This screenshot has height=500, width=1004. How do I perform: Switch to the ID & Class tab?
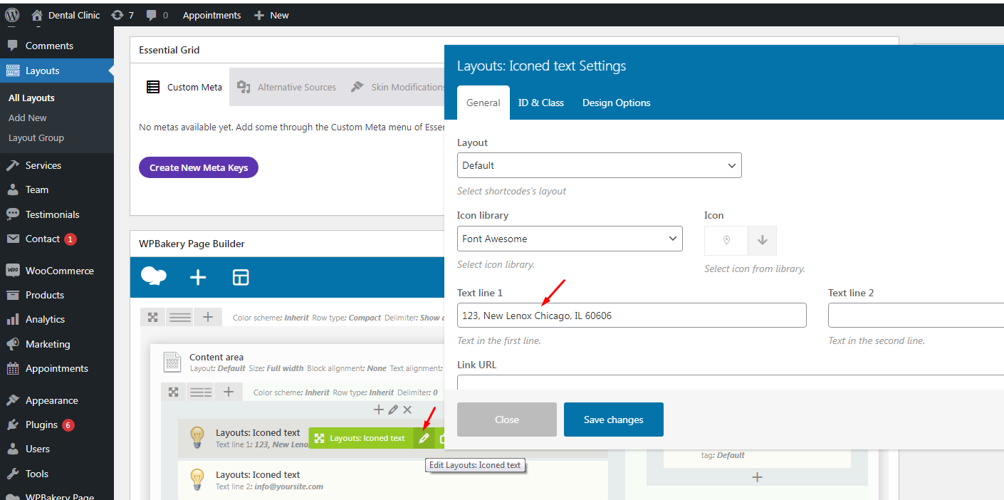(541, 103)
